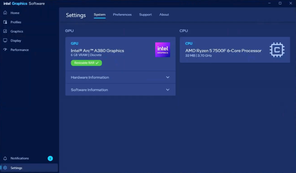
Task: Click the Intel Graphics Software title logo
Action: click(x=24, y=3)
